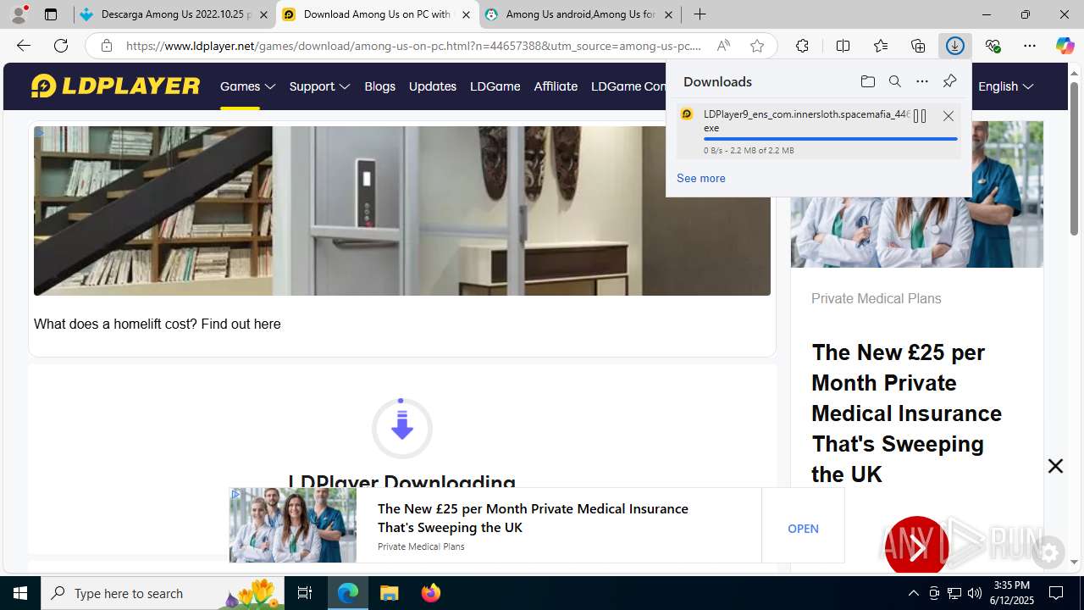Viewport: 1084px width, 610px height.
Task: Open the Extensions icon
Action: pos(802,46)
